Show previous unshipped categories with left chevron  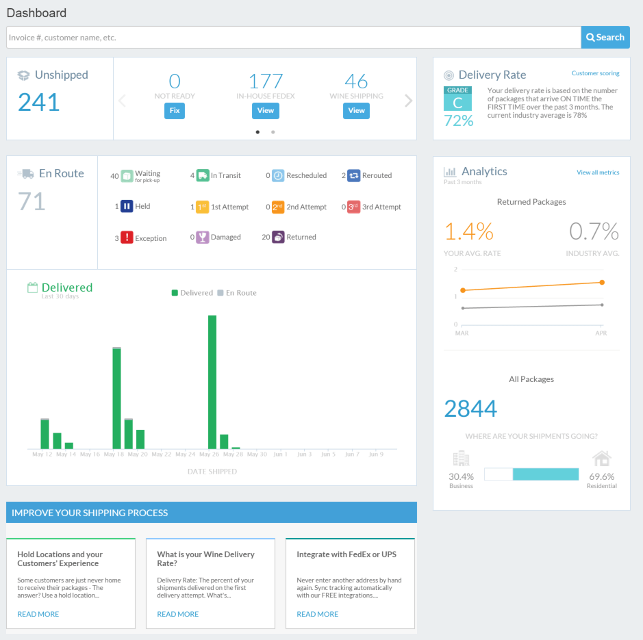click(x=123, y=101)
